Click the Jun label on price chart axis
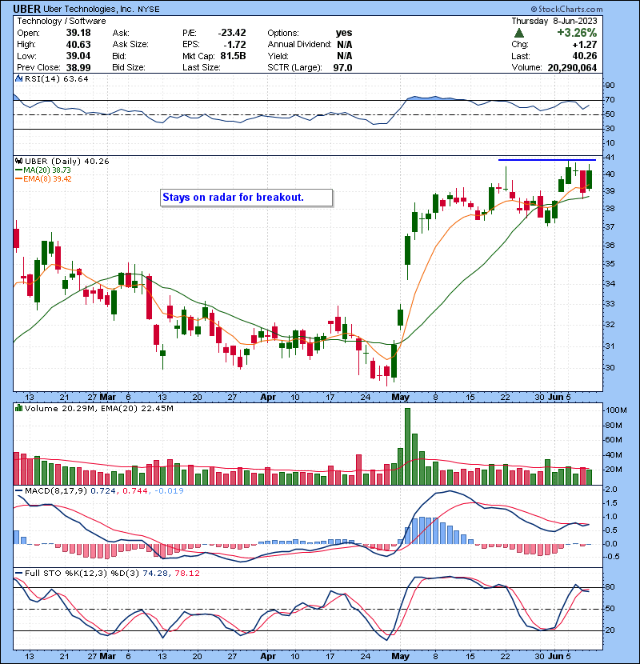 [556, 398]
